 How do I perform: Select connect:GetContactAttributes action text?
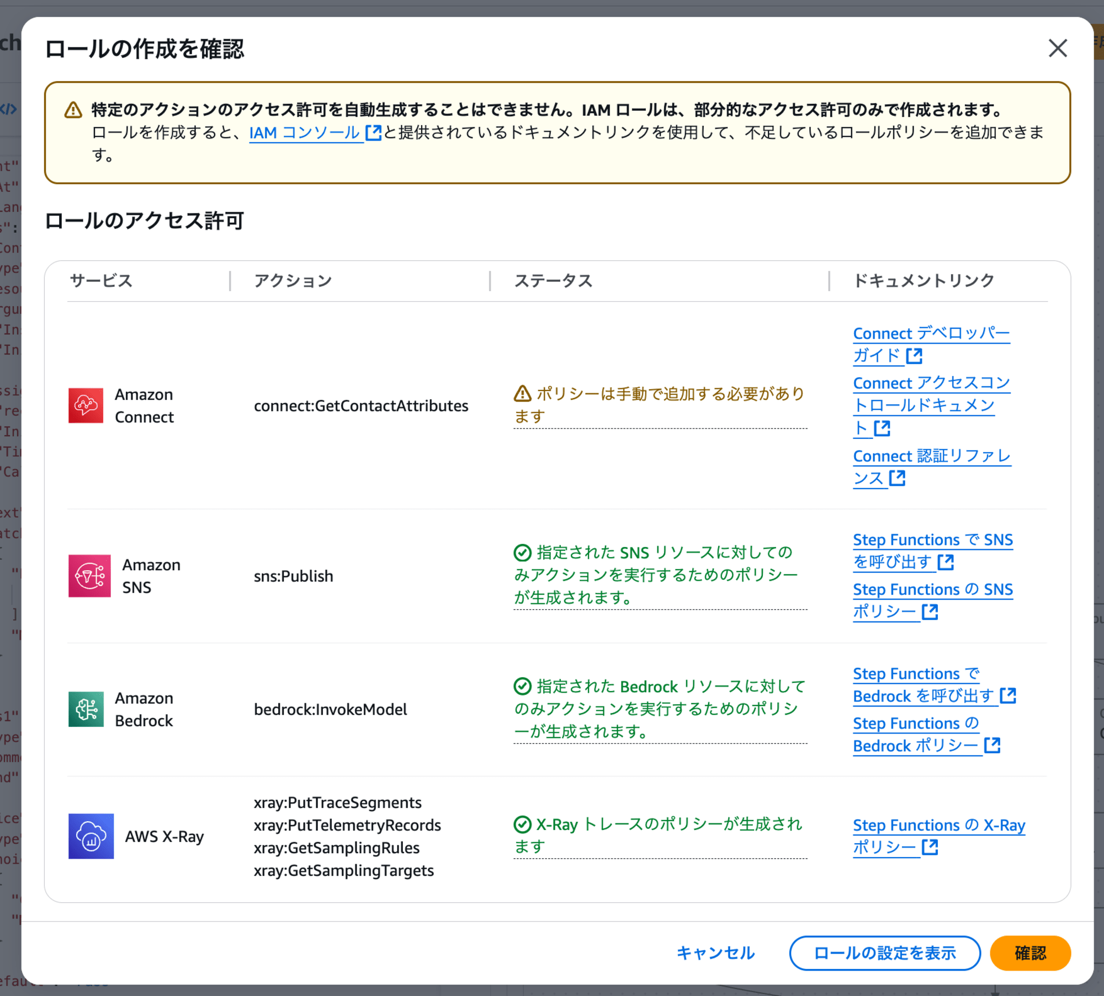click(361, 406)
